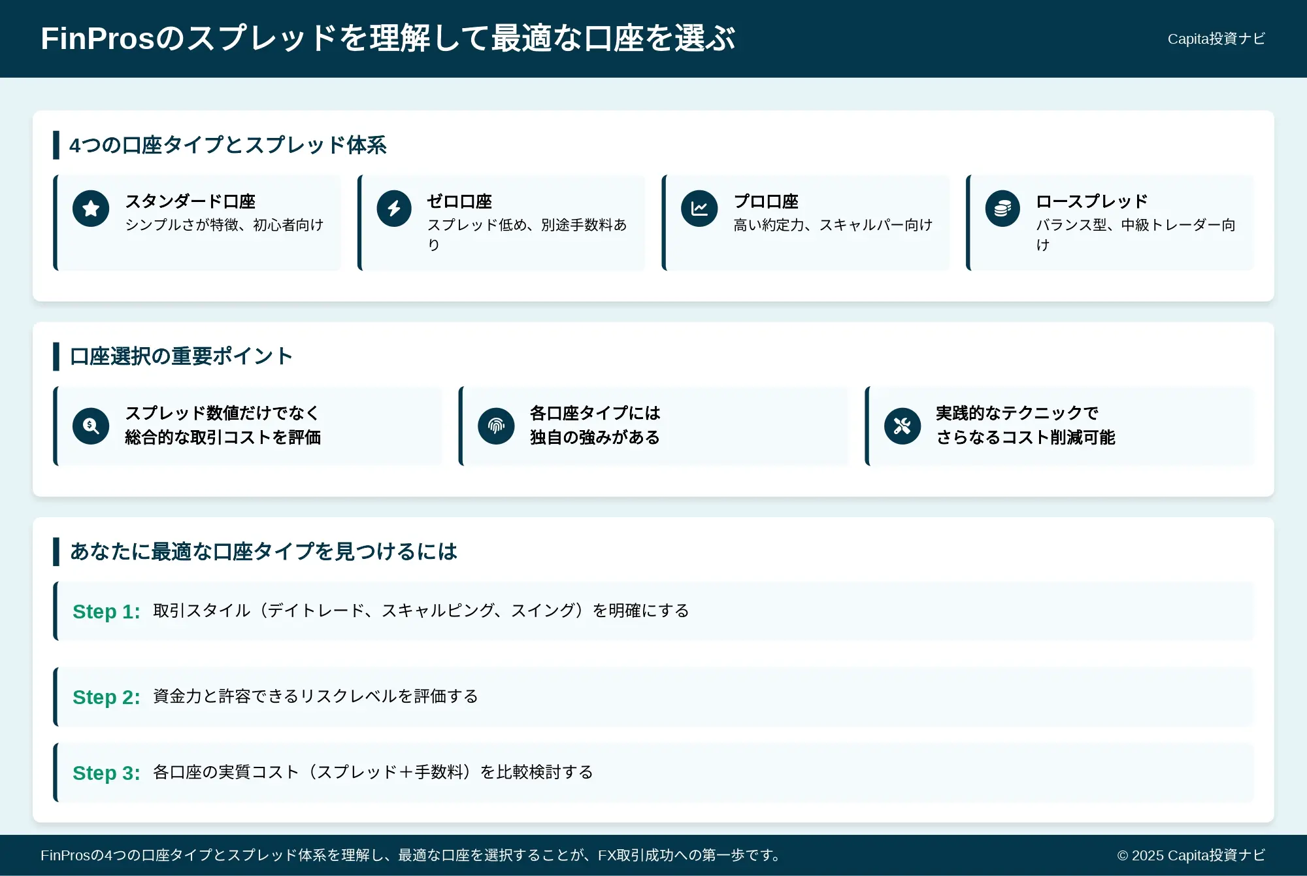This screenshot has height=876, width=1307.
Task: Click the footer summary starting FinProsの4つの口座タイプ
Action: click(410, 855)
